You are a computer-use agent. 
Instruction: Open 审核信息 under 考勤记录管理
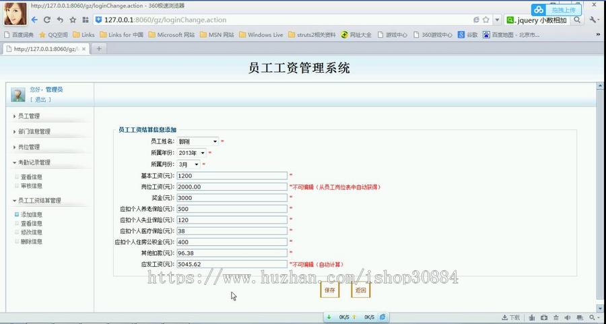click(31, 186)
